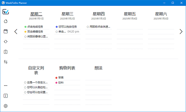Open settings via the gear icon
The width and height of the screenshot is (186, 112).
(x=6, y=106)
